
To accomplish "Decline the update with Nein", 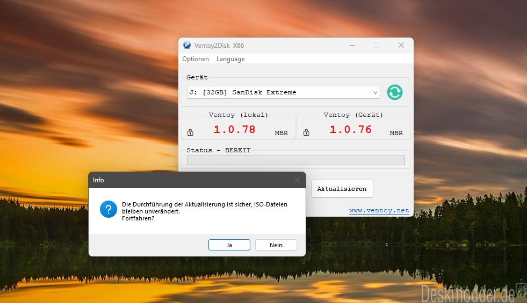I will 276,245.
